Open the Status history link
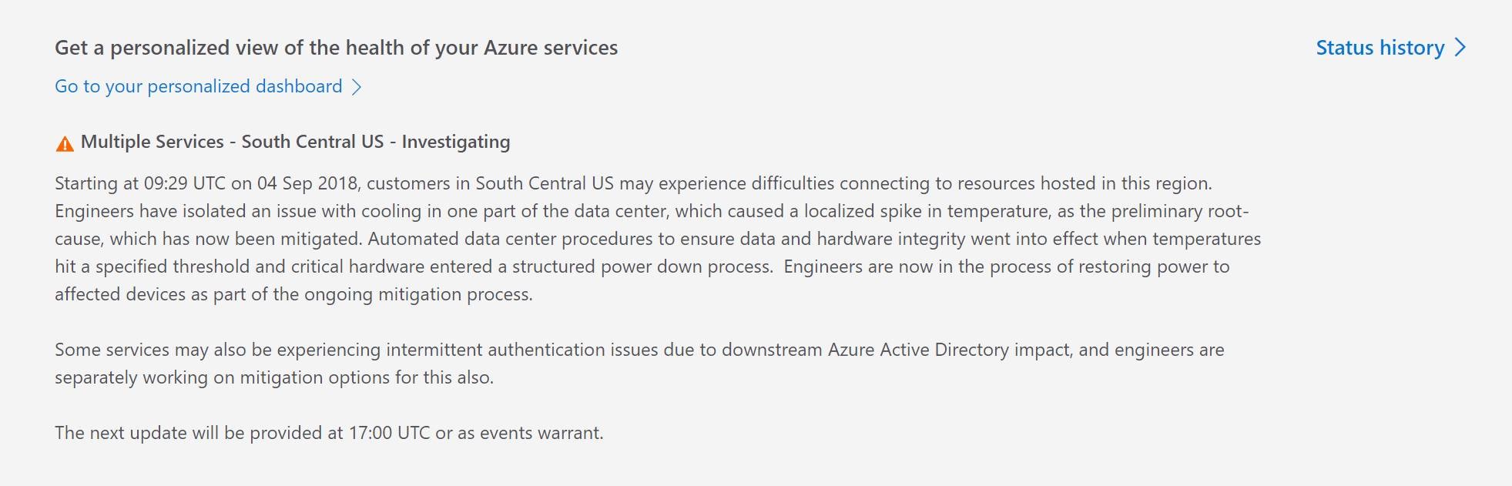 [x=1380, y=48]
